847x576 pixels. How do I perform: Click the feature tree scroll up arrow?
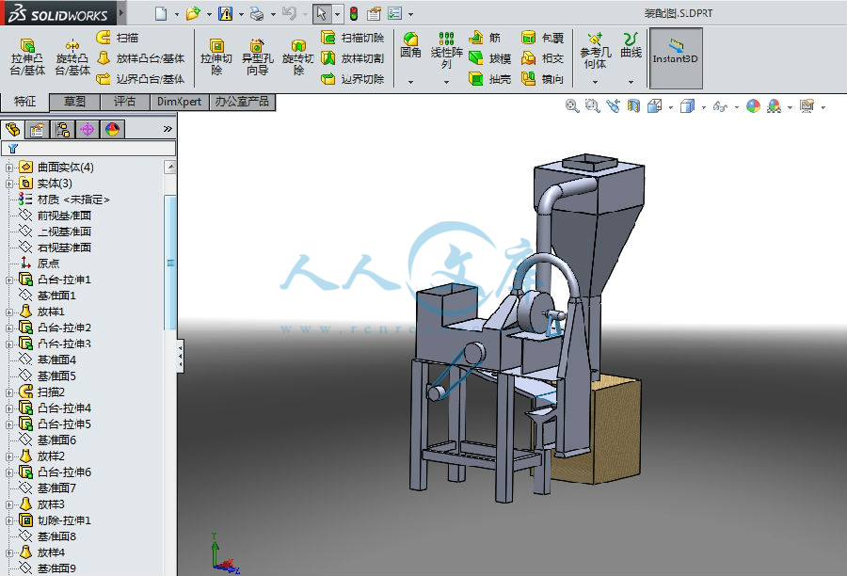tap(170, 167)
